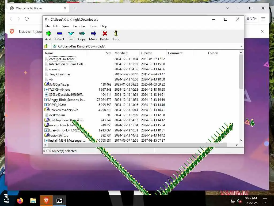Click the horizontal scrollbar right arrow
274x206 pixels.
pos(237,145)
